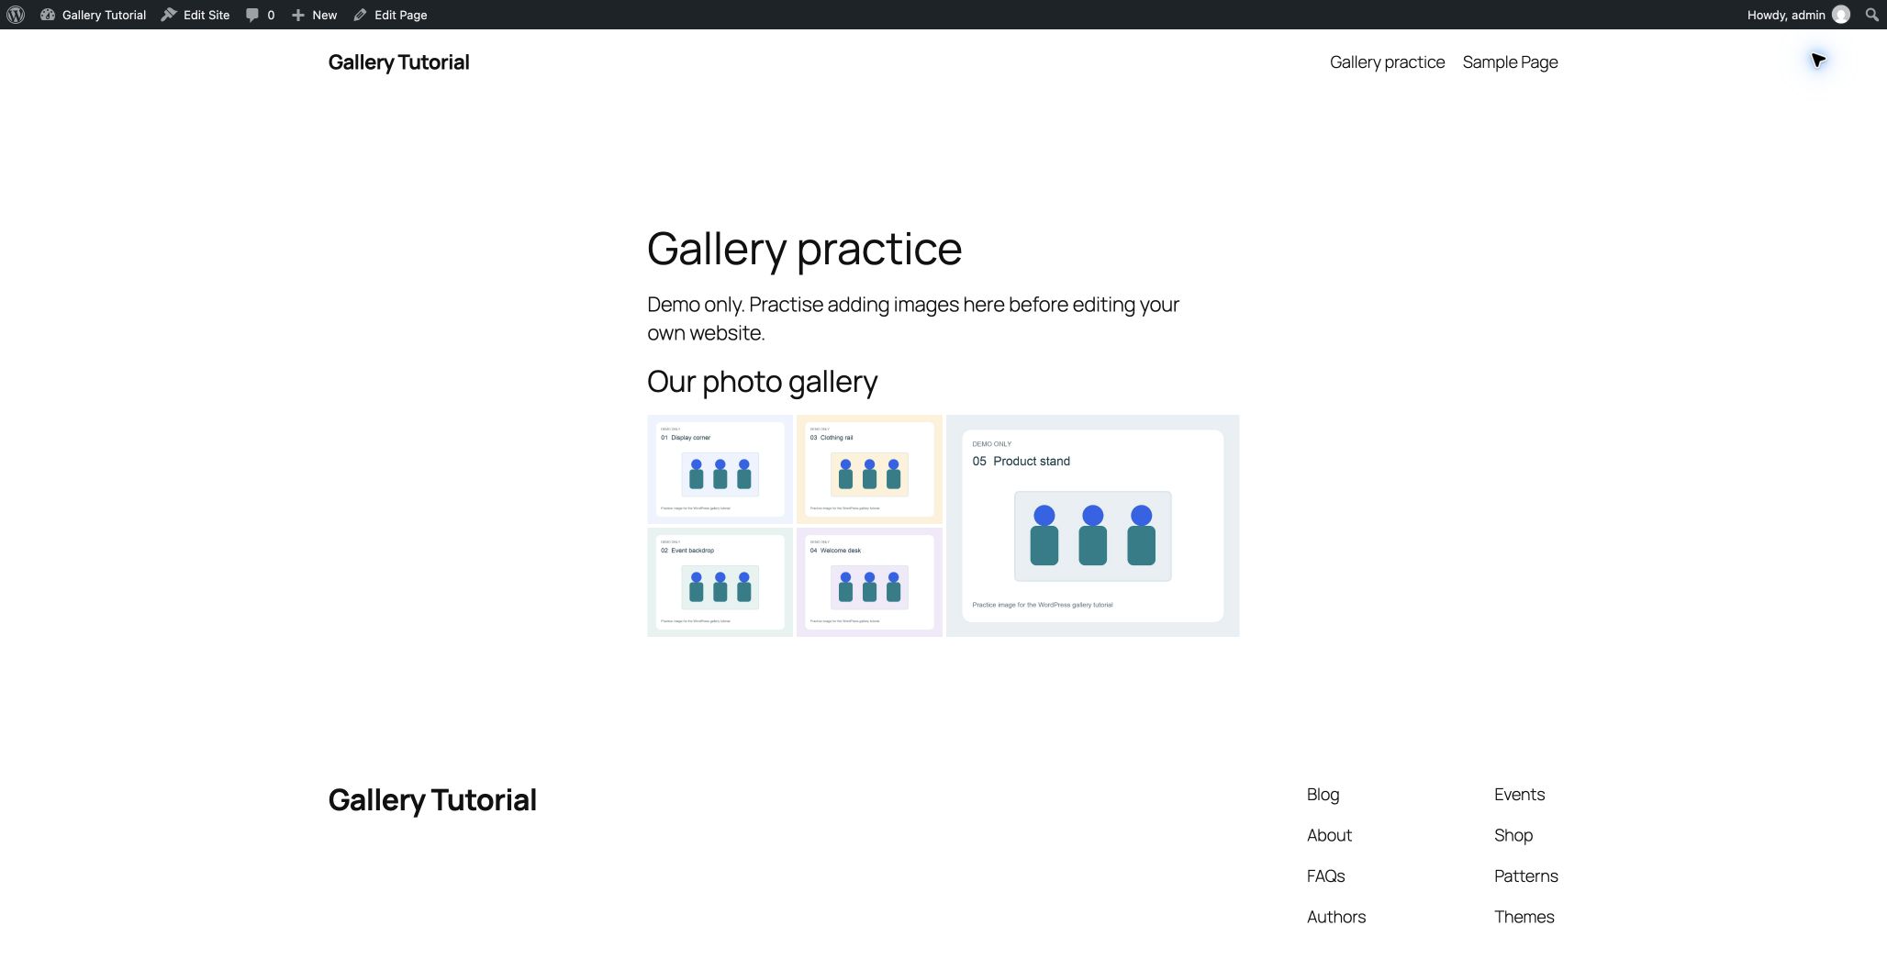Open the Howdy, admin account menu
Viewport: 1887px width, 970px height.
coord(1798,15)
